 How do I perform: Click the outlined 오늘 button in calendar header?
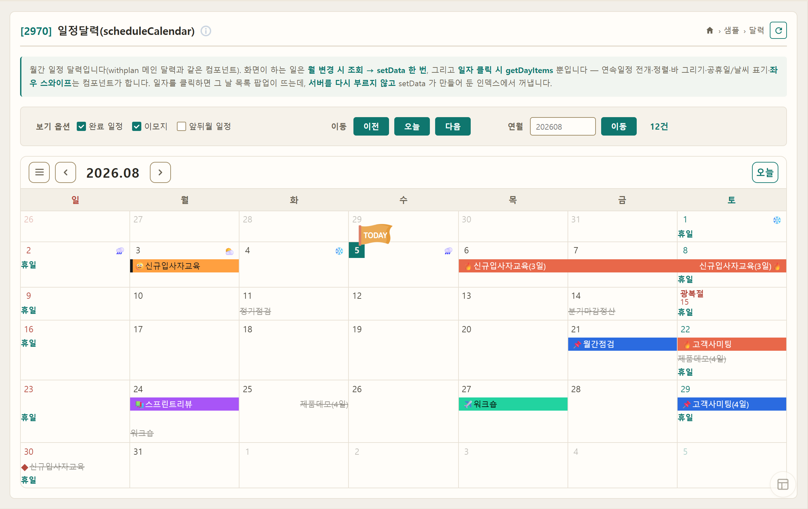coord(765,172)
